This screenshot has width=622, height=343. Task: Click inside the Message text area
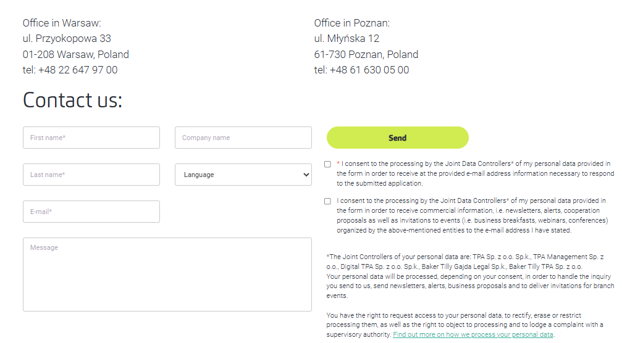pyautogui.click(x=167, y=275)
